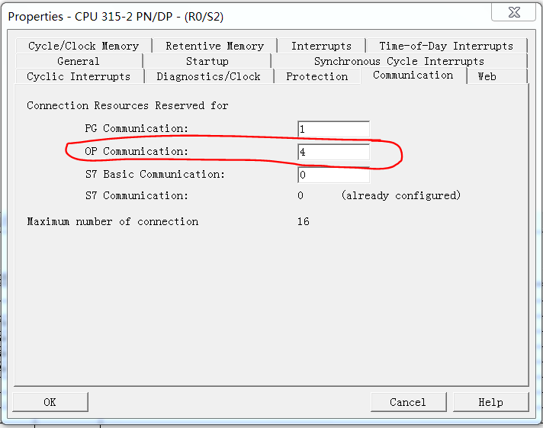543x428 pixels.
Task: Focus the S7 Basic Communication field
Action: click(333, 175)
